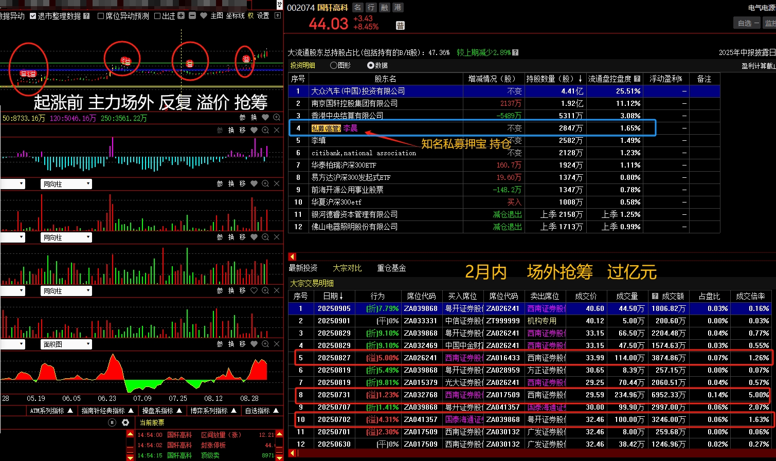Enable the 席位异动预测 checkbox

(x=101, y=16)
